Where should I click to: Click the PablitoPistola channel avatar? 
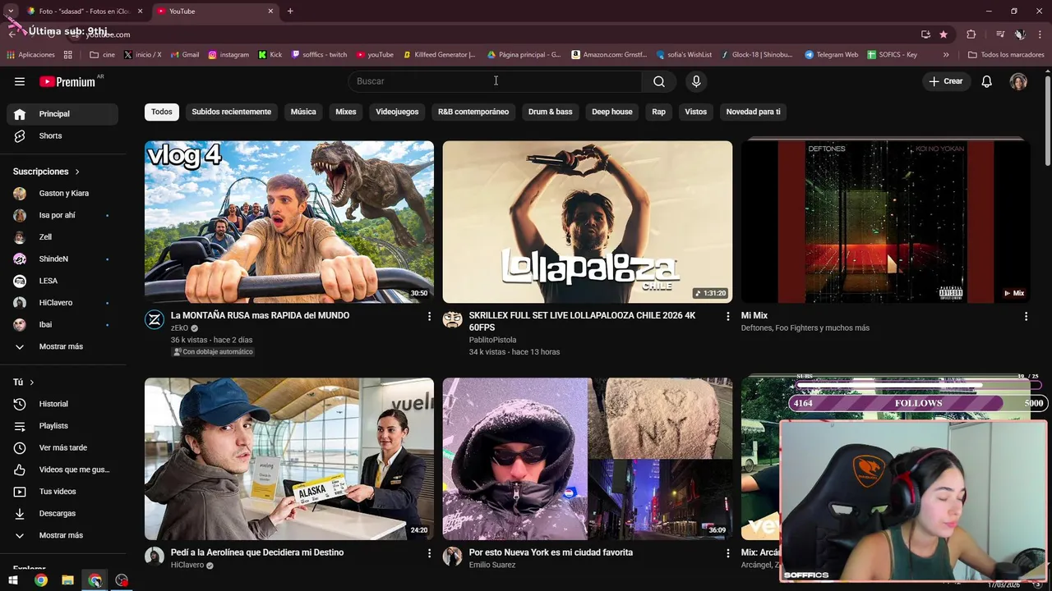453,320
